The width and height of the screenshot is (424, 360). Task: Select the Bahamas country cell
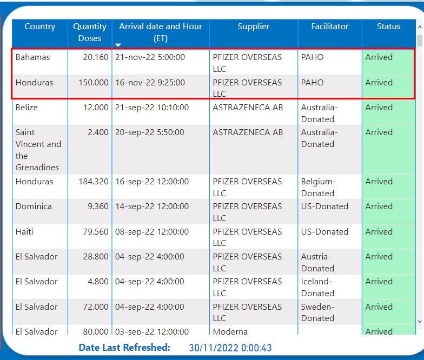coord(32,57)
